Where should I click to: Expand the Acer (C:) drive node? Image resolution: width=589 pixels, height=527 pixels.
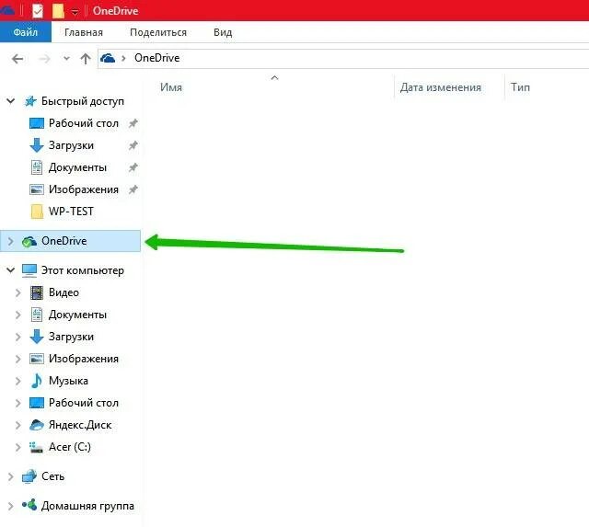point(18,447)
